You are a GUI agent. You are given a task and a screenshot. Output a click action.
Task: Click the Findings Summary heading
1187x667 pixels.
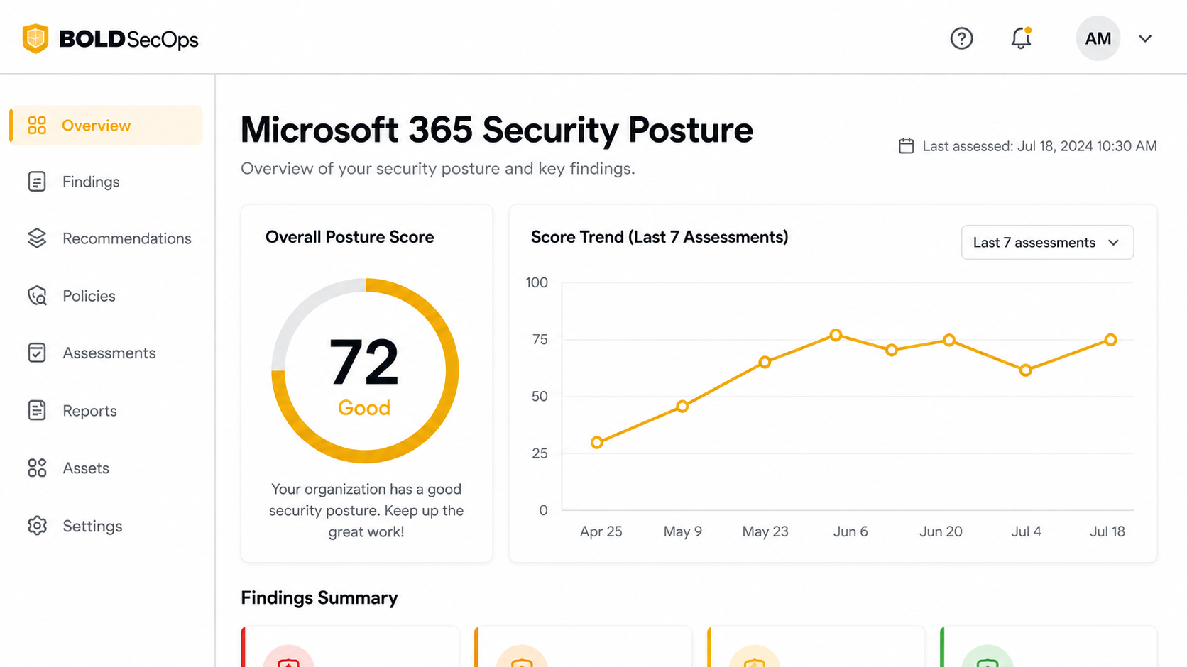click(319, 598)
